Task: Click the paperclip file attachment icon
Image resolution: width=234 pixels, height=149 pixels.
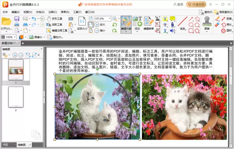Action: 172,25
